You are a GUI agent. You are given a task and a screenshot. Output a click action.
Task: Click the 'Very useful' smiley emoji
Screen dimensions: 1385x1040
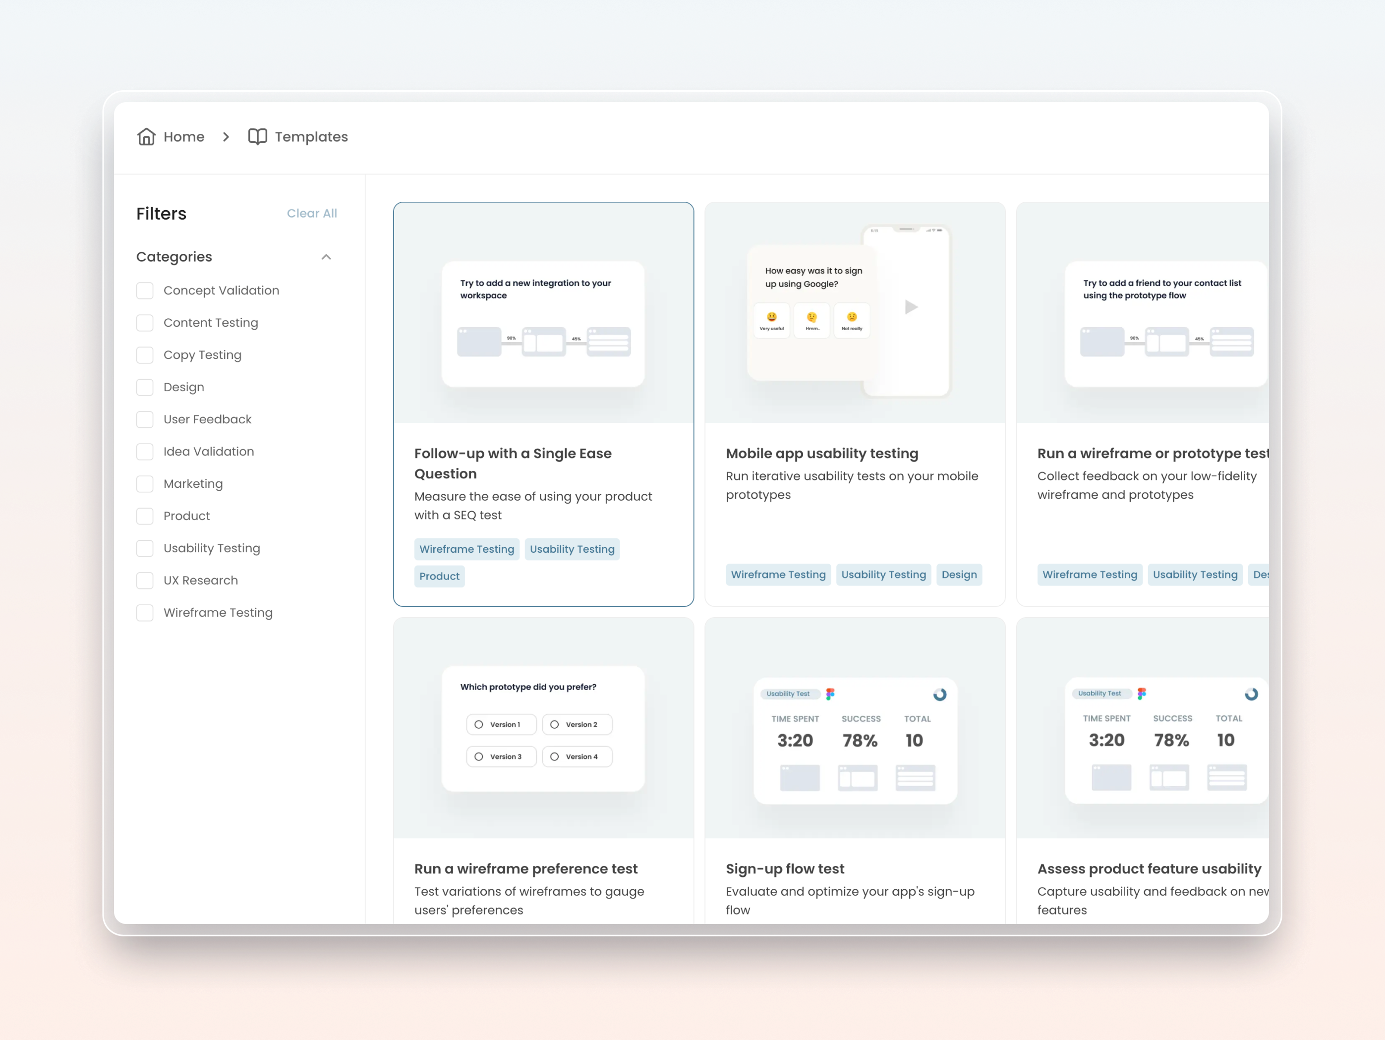coord(771,317)
